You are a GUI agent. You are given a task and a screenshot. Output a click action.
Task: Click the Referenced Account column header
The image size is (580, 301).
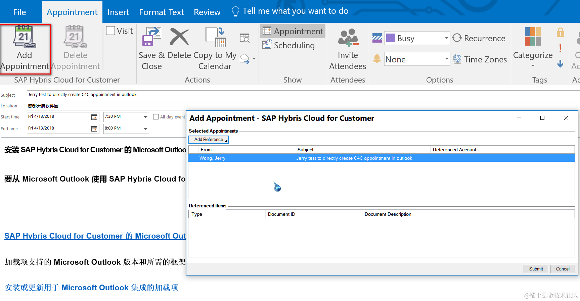click(x=502, y=150)
